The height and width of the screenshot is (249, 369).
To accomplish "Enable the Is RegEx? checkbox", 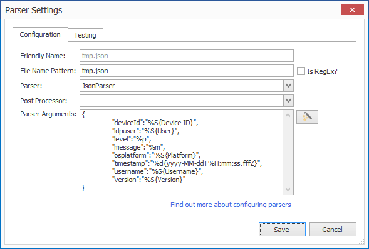I will click(301, 71).
